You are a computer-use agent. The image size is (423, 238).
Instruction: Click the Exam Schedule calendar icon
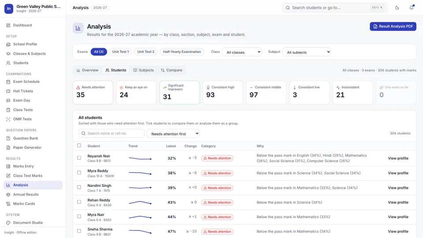[8, 82]
